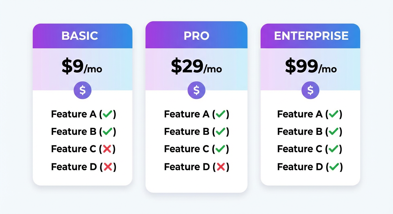Click the dollar icon on Pro plan

coord(196,90)
